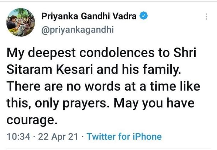Select the 22 Apr 21 date
The height and width of the screenshot is (150, 217).
coord(59,137)
